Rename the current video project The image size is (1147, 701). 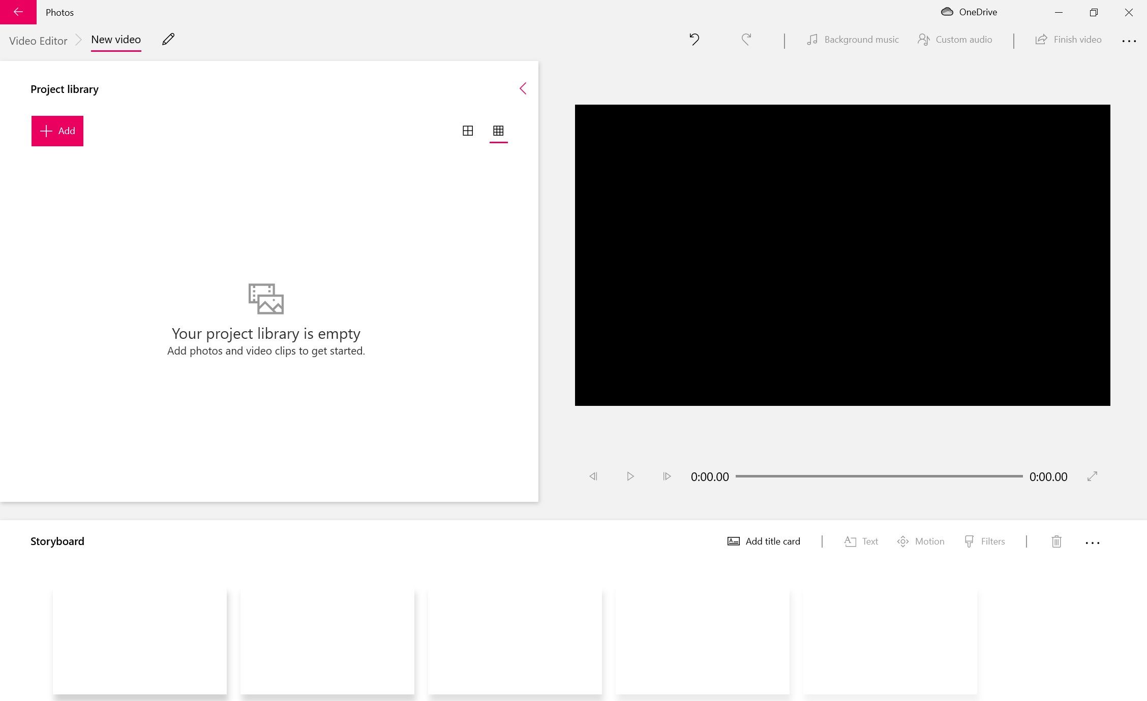[x=168, y=39]
